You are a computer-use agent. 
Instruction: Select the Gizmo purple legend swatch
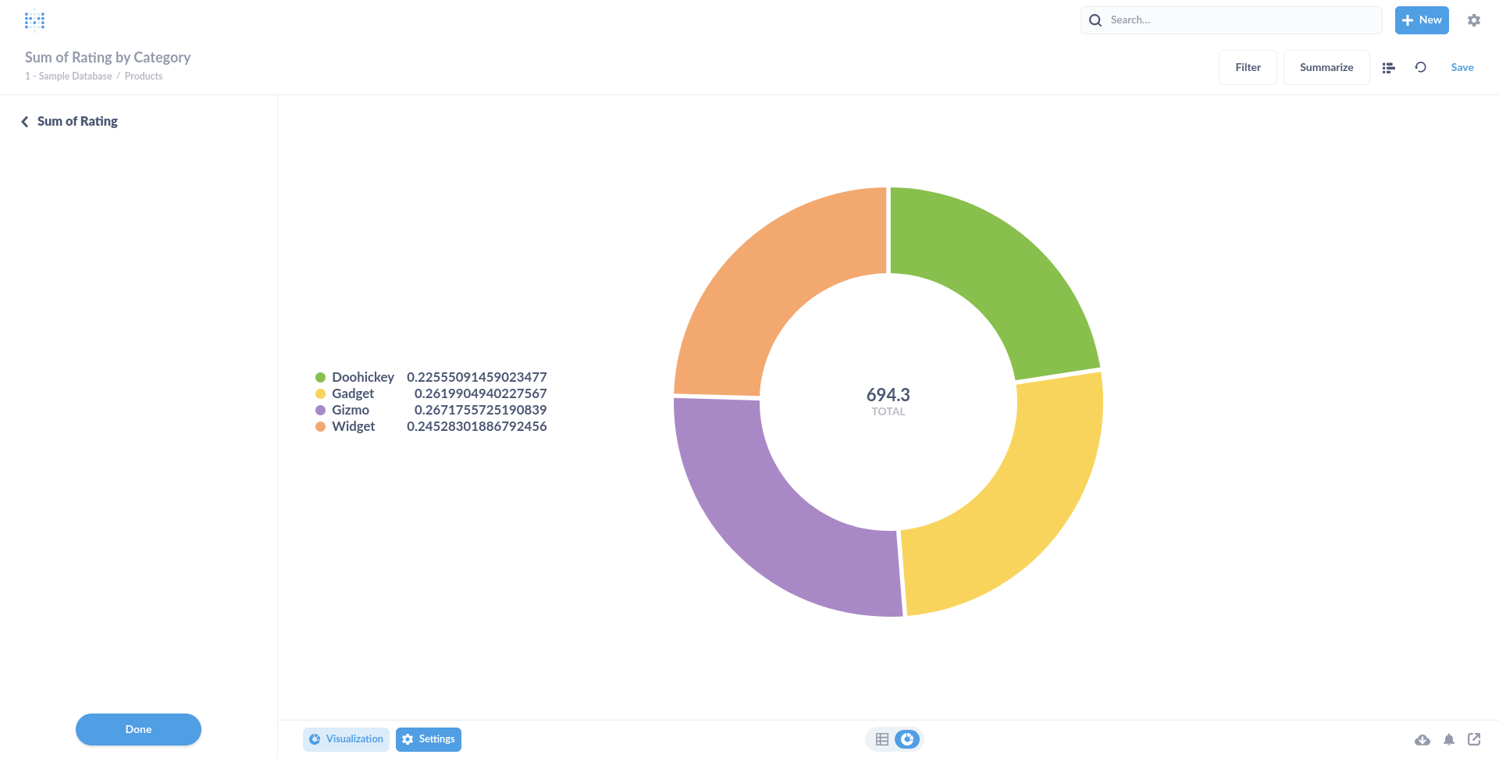pyautogui.click(x=320, y=410)
